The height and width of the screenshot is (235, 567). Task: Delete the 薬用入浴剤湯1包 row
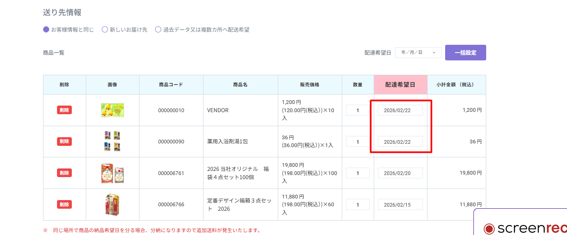[64, 141]
